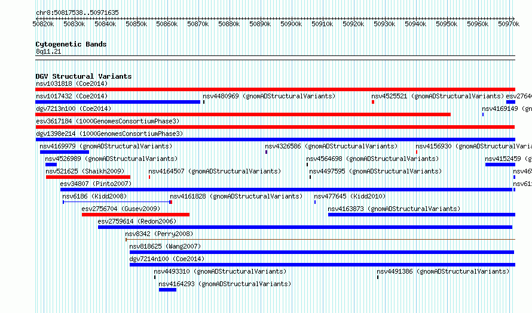Click the nsv477645 (Kidd2010) label
The image size is (532, 313).
350,196
